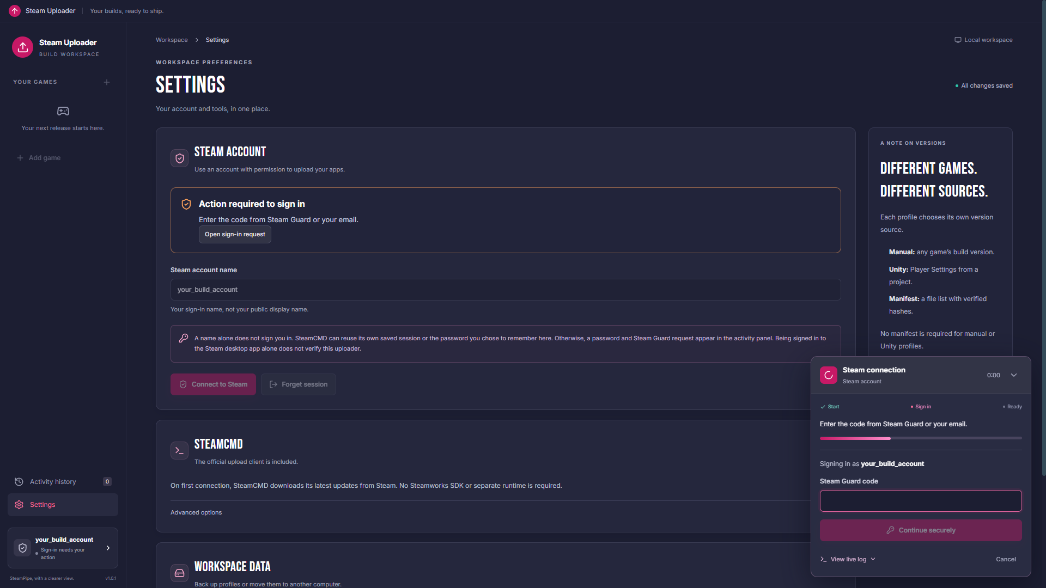Click the Forget session button
This screenshot has height=588, width=1046.
[299, 384]
